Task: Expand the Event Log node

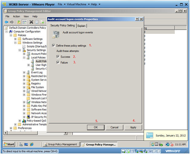Action: 24,73
